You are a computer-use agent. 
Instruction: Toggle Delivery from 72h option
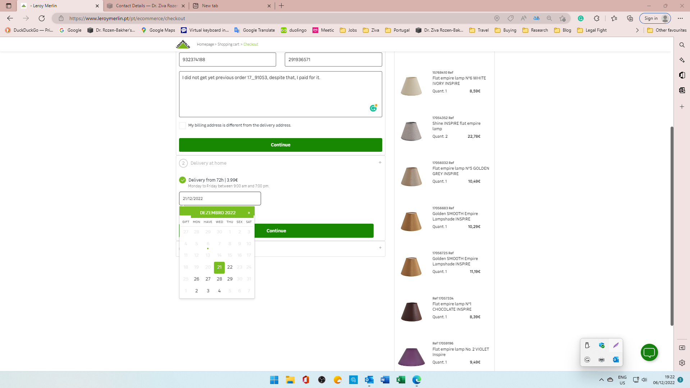[x=182, y=180]
